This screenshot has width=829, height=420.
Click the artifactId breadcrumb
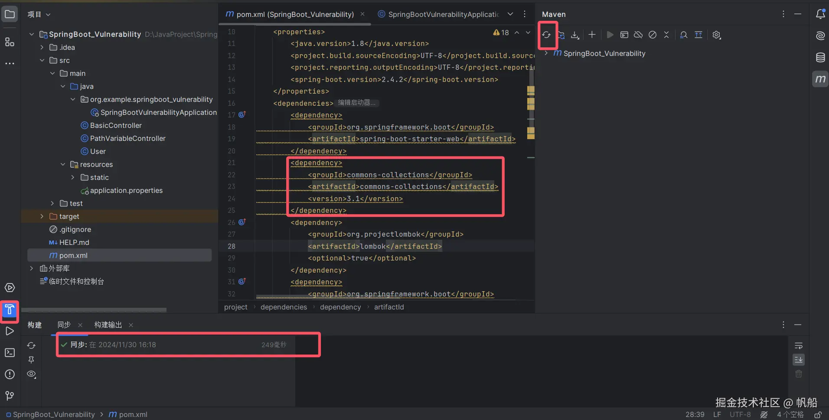coord(389,307)
